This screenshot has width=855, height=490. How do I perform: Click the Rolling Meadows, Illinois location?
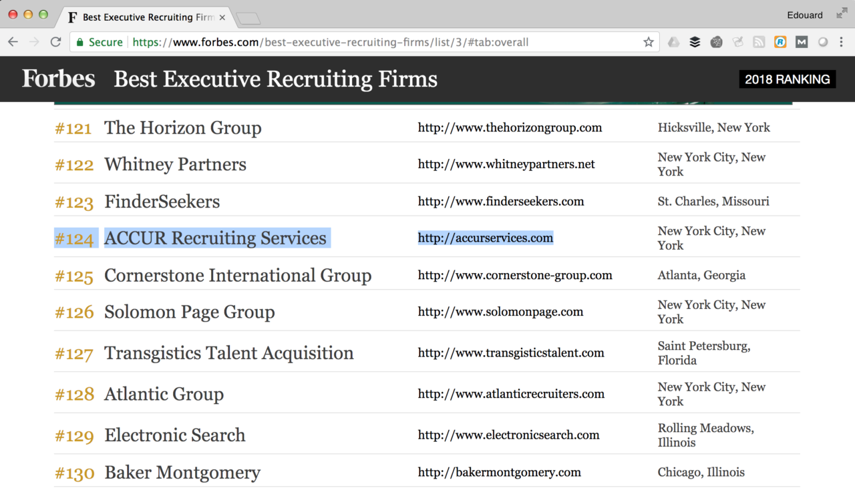coord(706,435)
